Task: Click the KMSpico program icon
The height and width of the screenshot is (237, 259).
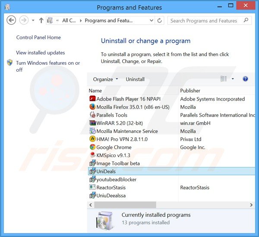Action: (92, 155)
